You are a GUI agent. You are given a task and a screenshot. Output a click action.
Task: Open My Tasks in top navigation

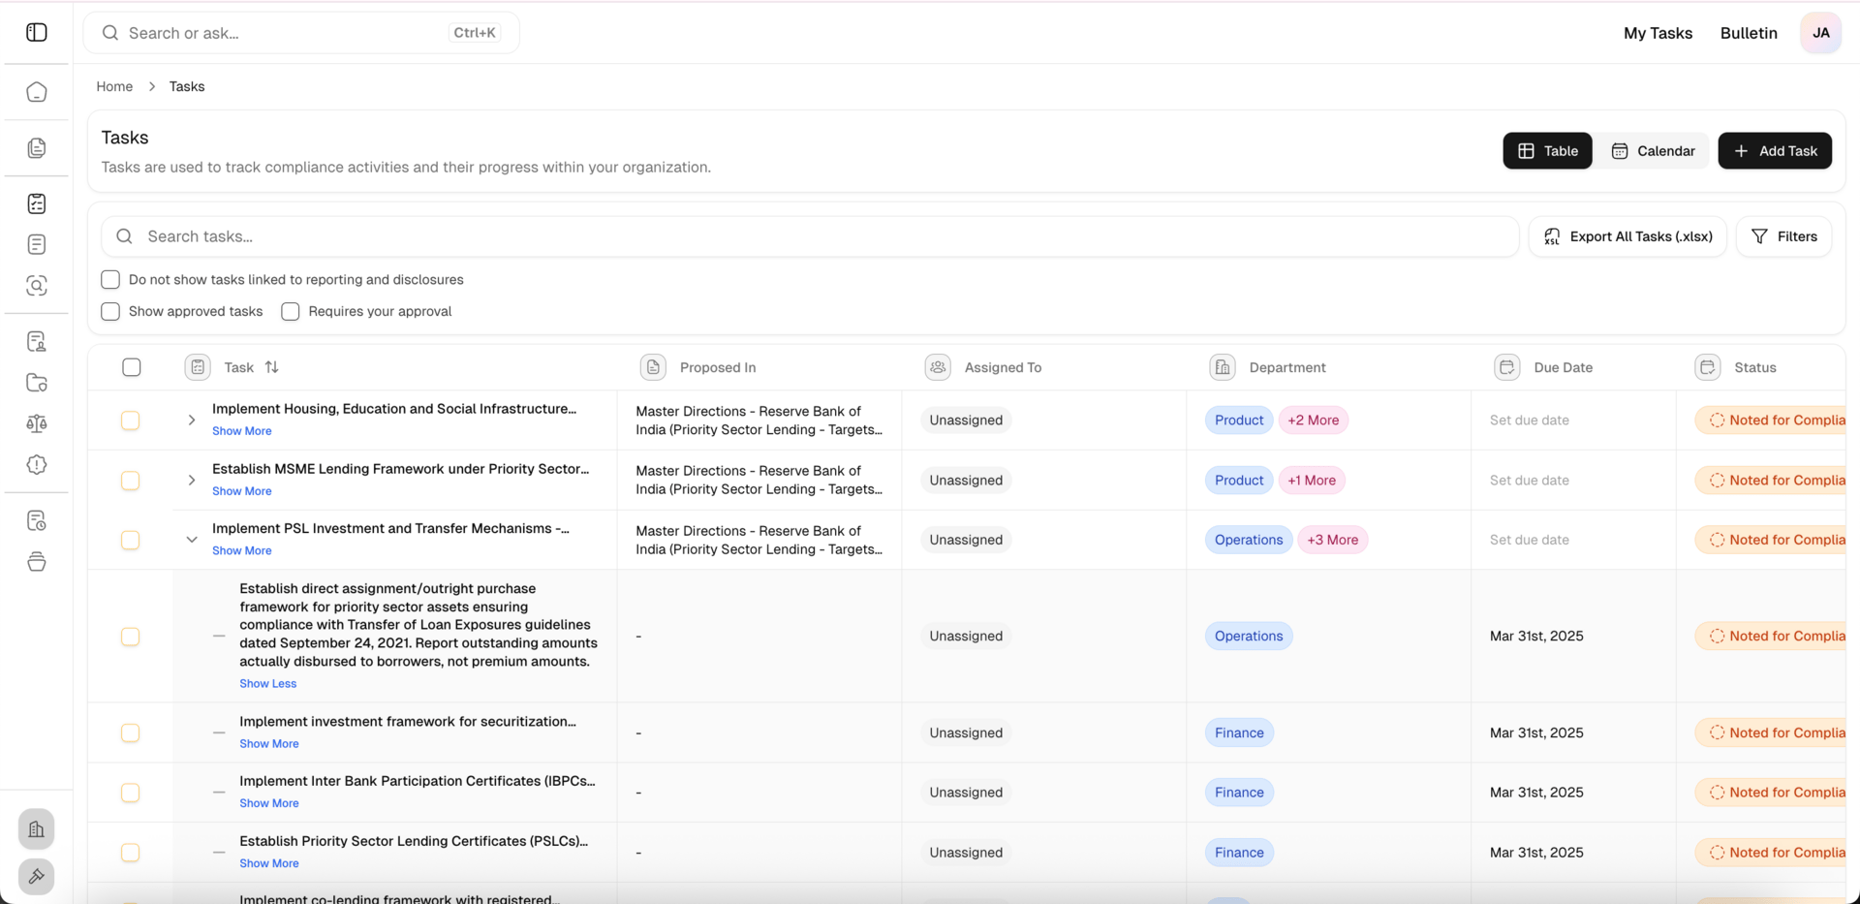(x=1658, y=33)
